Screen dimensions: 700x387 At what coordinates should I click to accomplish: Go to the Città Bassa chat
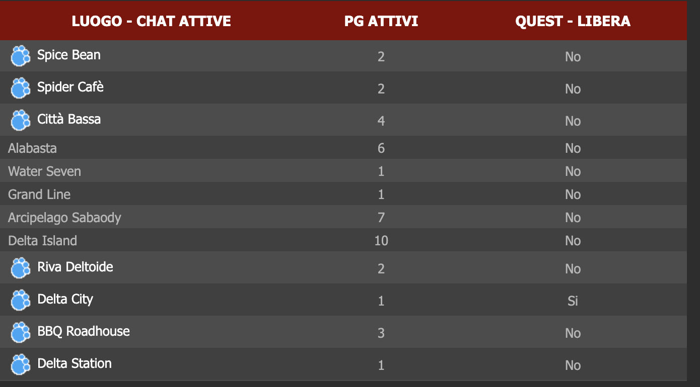69,119
